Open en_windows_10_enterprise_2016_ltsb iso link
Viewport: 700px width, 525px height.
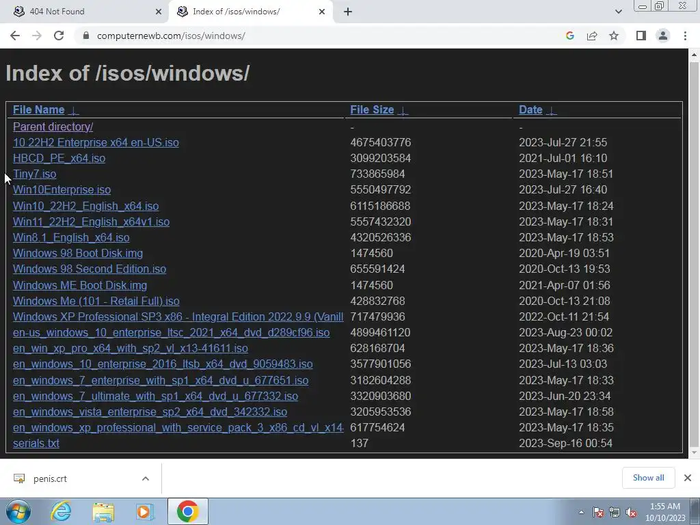point(163,364)
